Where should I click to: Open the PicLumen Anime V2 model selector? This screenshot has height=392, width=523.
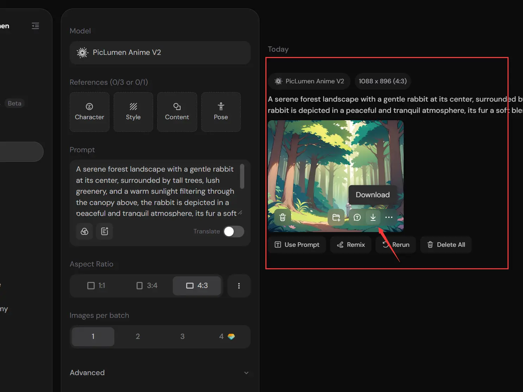click(x=160, y=52)
